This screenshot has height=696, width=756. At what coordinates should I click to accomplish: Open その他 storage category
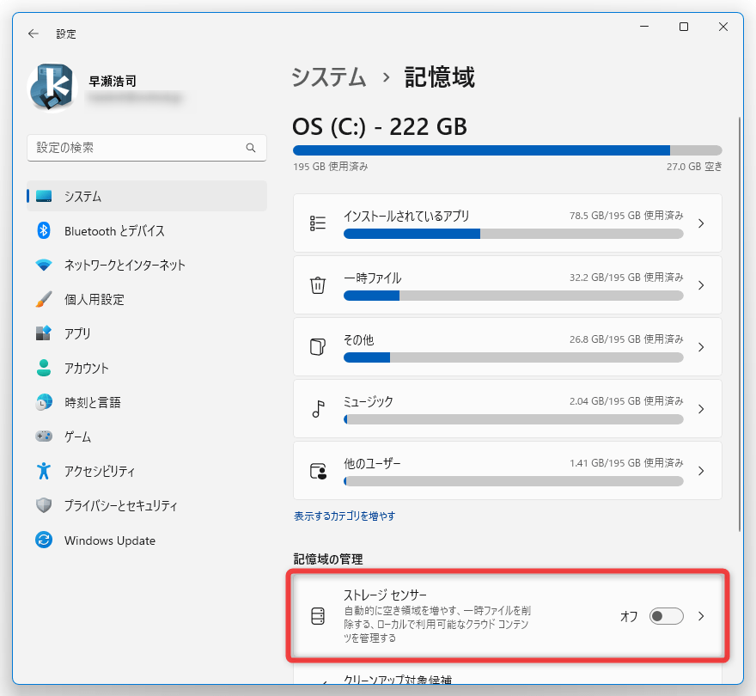tap(507, 346)
